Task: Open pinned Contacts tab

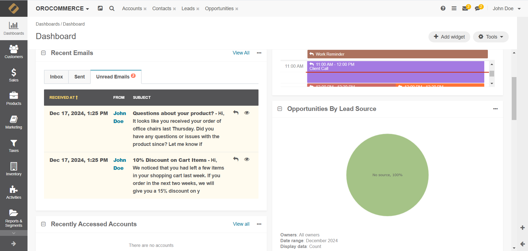Action: point(162,9)
